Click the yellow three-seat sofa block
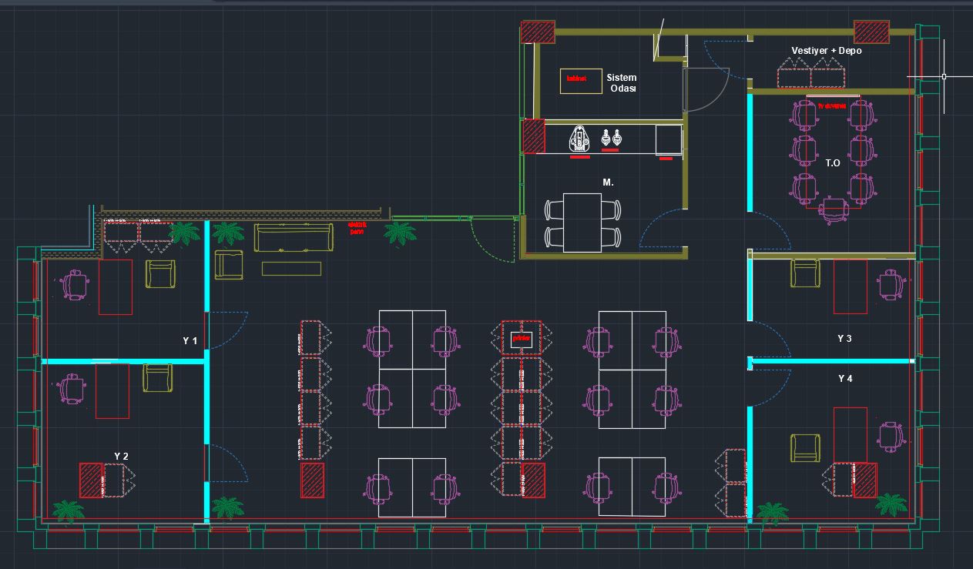Image resolution: width=973 pixels, height=569 pixels. pyautogui.click(x=294, y=238)
